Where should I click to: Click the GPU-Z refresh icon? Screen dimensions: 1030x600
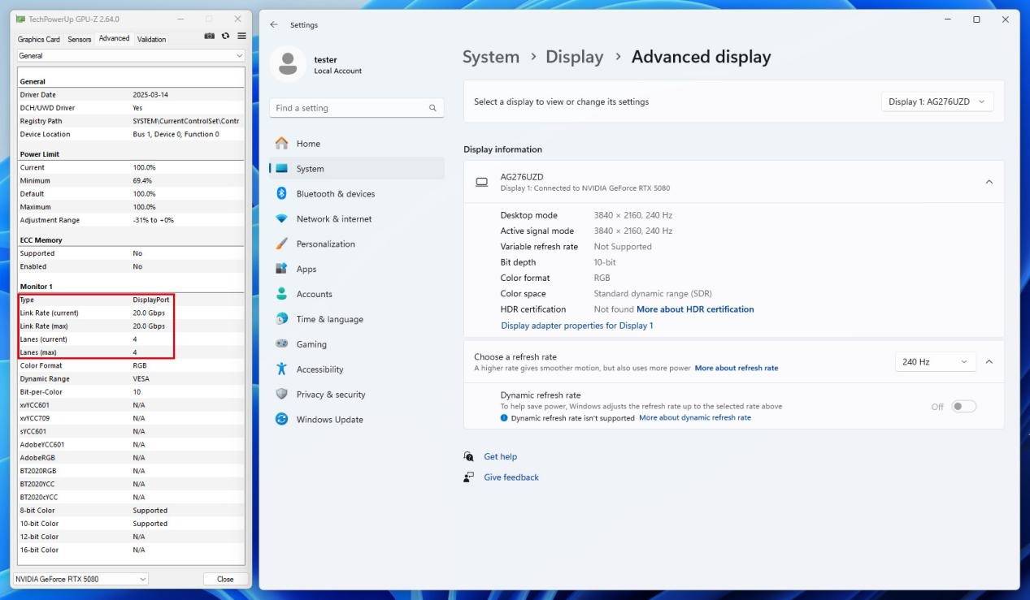225,37
